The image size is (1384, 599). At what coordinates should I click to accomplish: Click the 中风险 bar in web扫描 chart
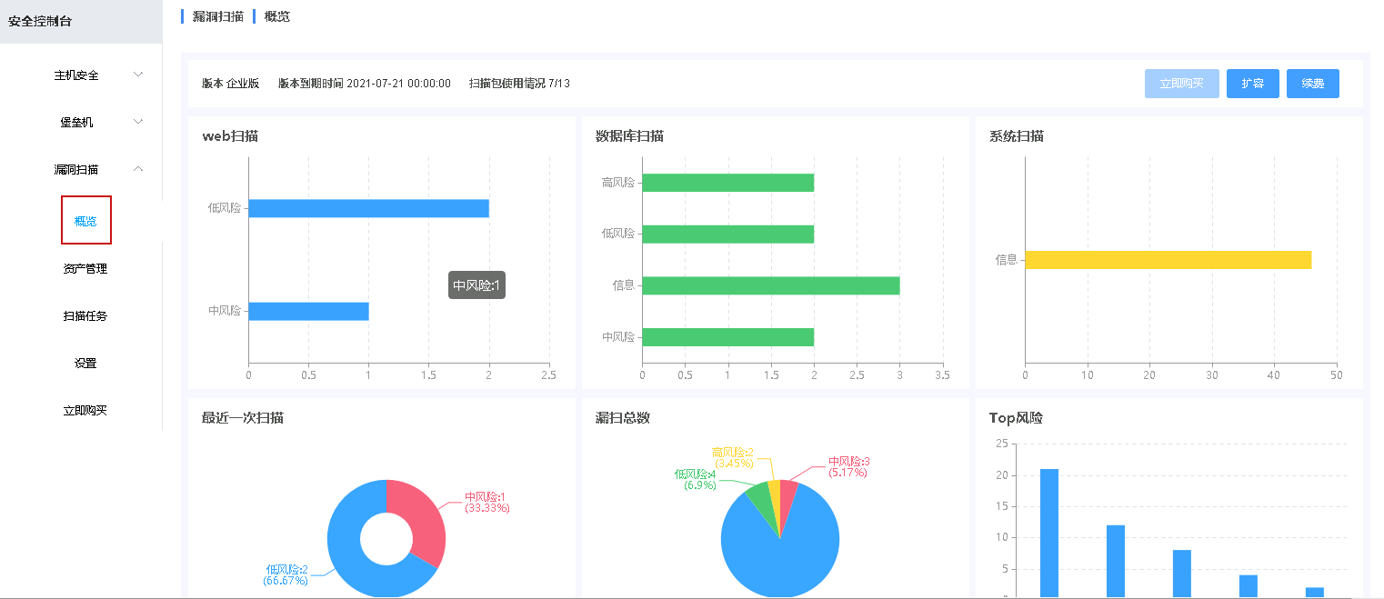point(308,312)
